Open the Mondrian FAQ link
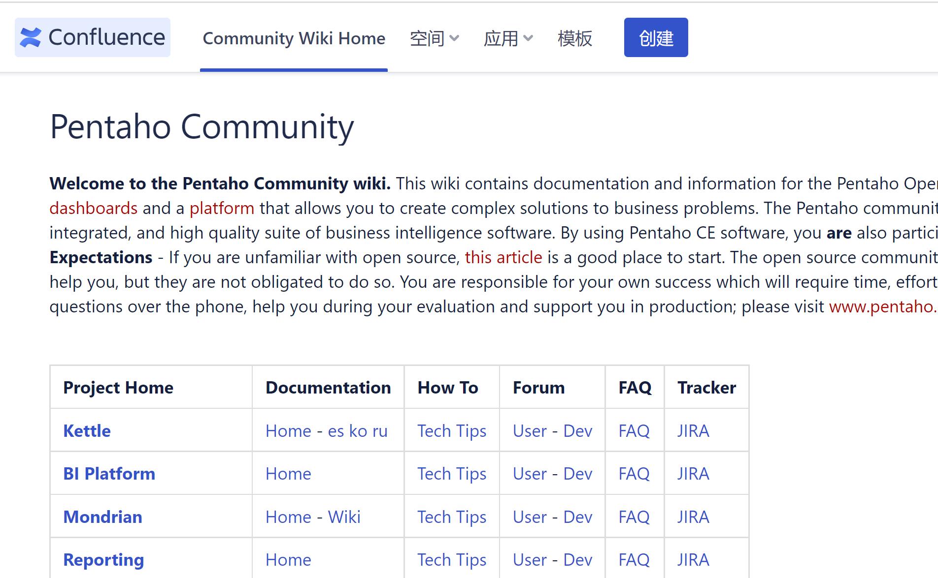This screenshot has height=578, width=938. click(x=634, y=517)
